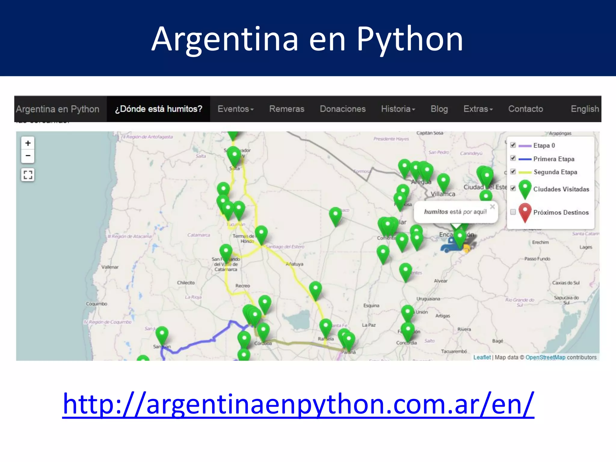Screen dimensions: 616x462
Task: Click the Vallenar map label
Action: point(110,267)
